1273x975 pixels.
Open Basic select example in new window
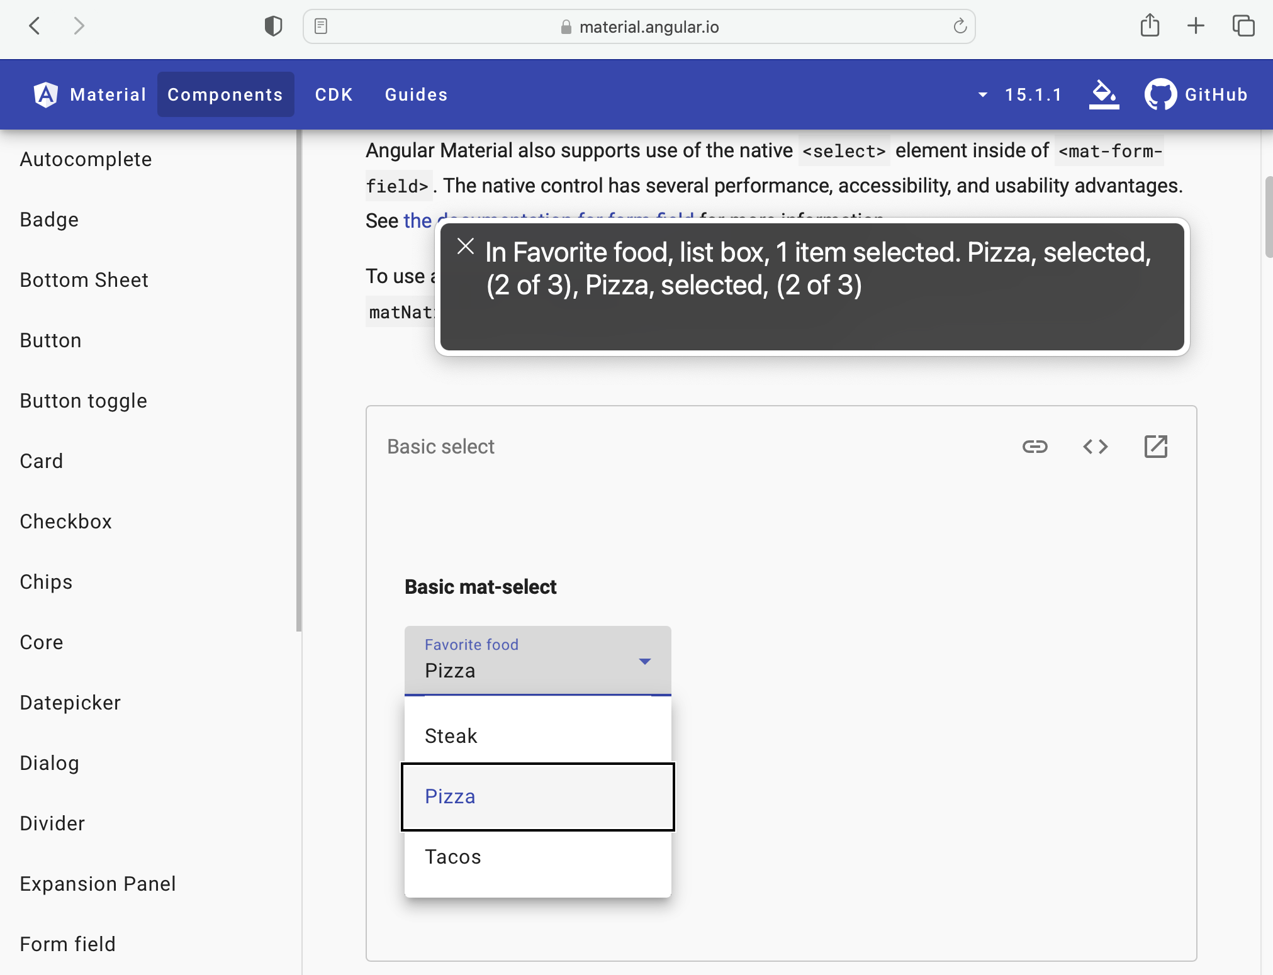tap(1155, 447)
